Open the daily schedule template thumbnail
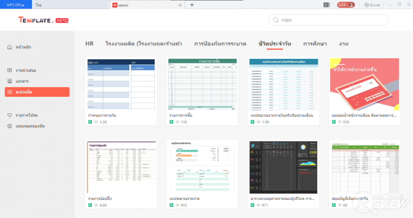The height and width of the screenshot is (218, 413). (x=121, y=84)
